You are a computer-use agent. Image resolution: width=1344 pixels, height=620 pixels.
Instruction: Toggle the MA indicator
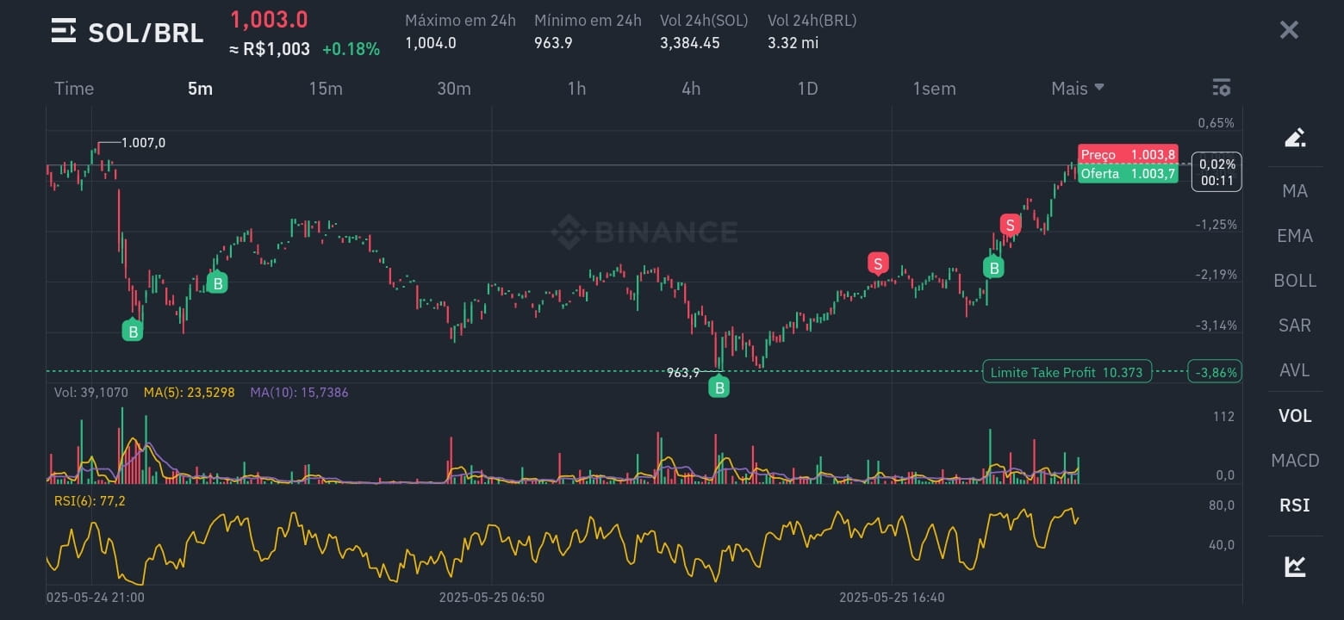coord(1295,191)
